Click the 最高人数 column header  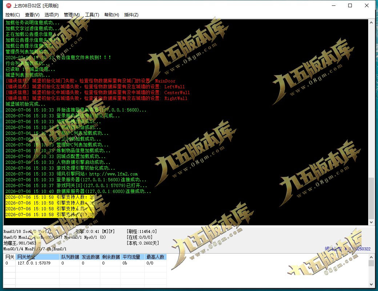pyautogui.click(x=156, y=257)
